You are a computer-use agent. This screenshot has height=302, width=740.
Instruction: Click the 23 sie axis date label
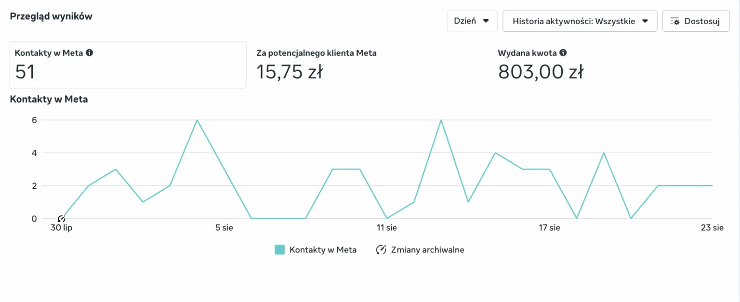(x=712, y=228)
